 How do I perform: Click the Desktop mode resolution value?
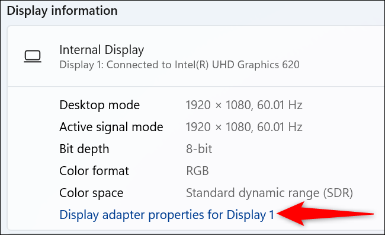[244, 105]
